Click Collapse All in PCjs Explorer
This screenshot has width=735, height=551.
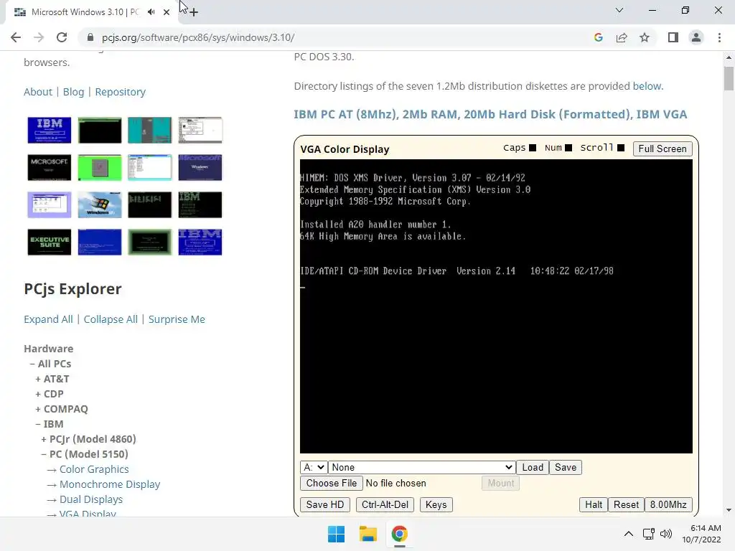point(111,319)
